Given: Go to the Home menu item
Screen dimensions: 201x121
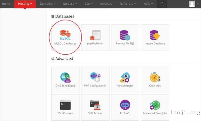Looking at the screenshot, I should pos(6,4).
